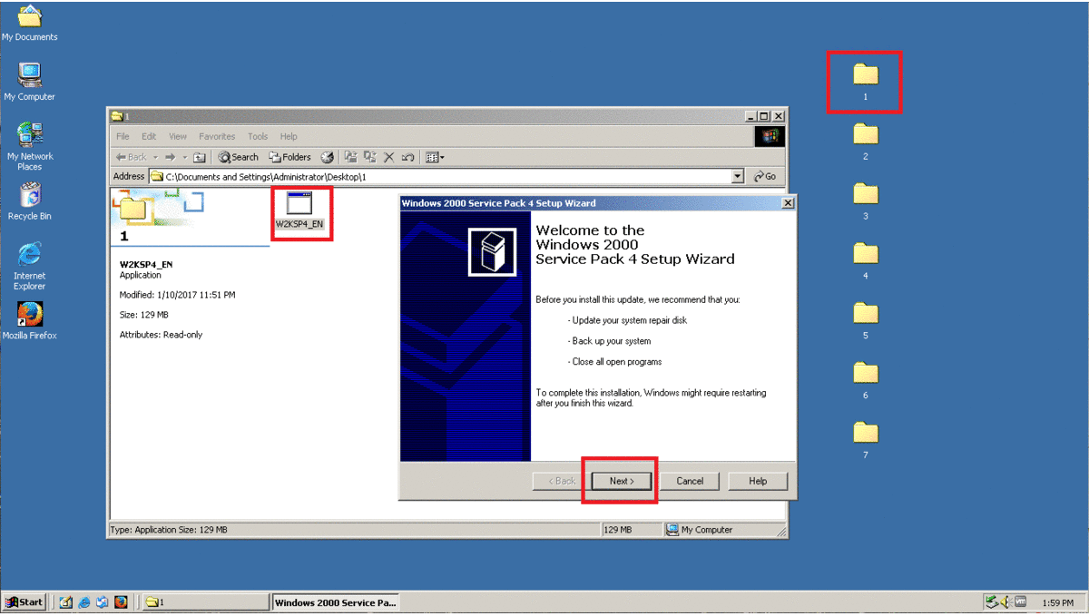Select desktop folder named 7
The width and height of the screenshot is (1089, 616).
coord(866,439)
